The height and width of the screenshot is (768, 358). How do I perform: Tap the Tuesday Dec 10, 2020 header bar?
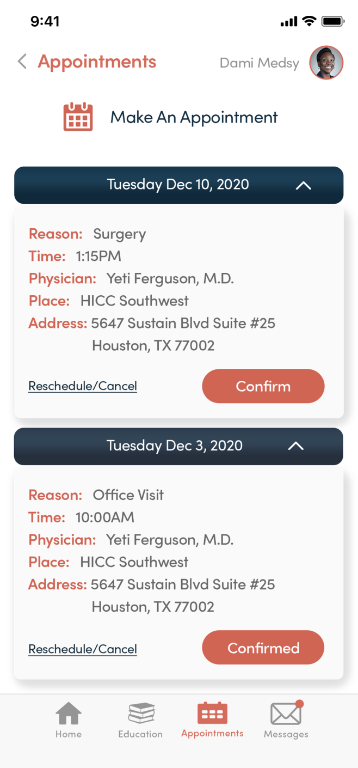coord(178,185)
